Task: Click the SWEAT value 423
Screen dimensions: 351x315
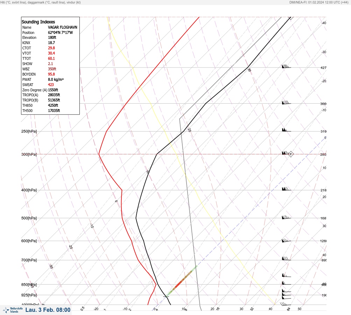Action: pyautogui.click(x=51, y=85)
